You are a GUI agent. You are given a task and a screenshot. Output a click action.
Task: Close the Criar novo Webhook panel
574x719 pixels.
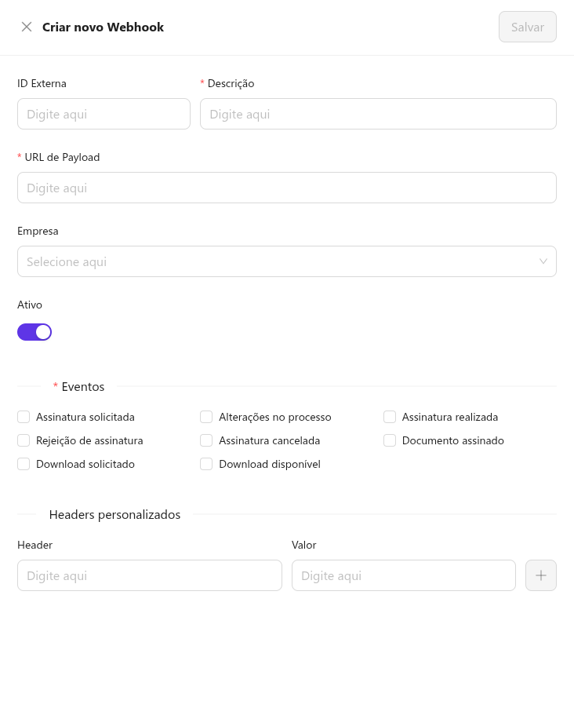coord(27,27)
